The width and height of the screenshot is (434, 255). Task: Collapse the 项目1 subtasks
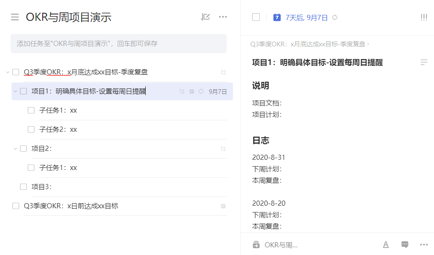coord(15,91)
